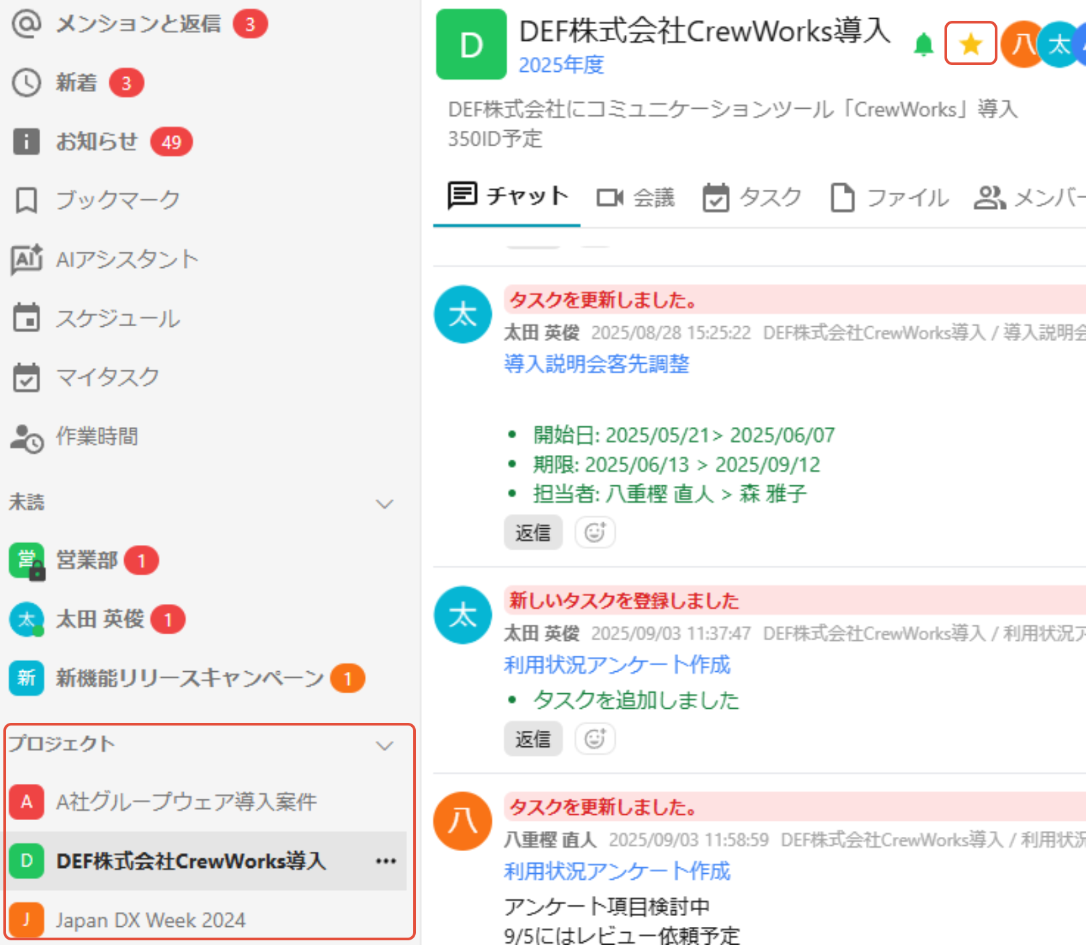Collapse the プロジェクト section

point(384,745)
